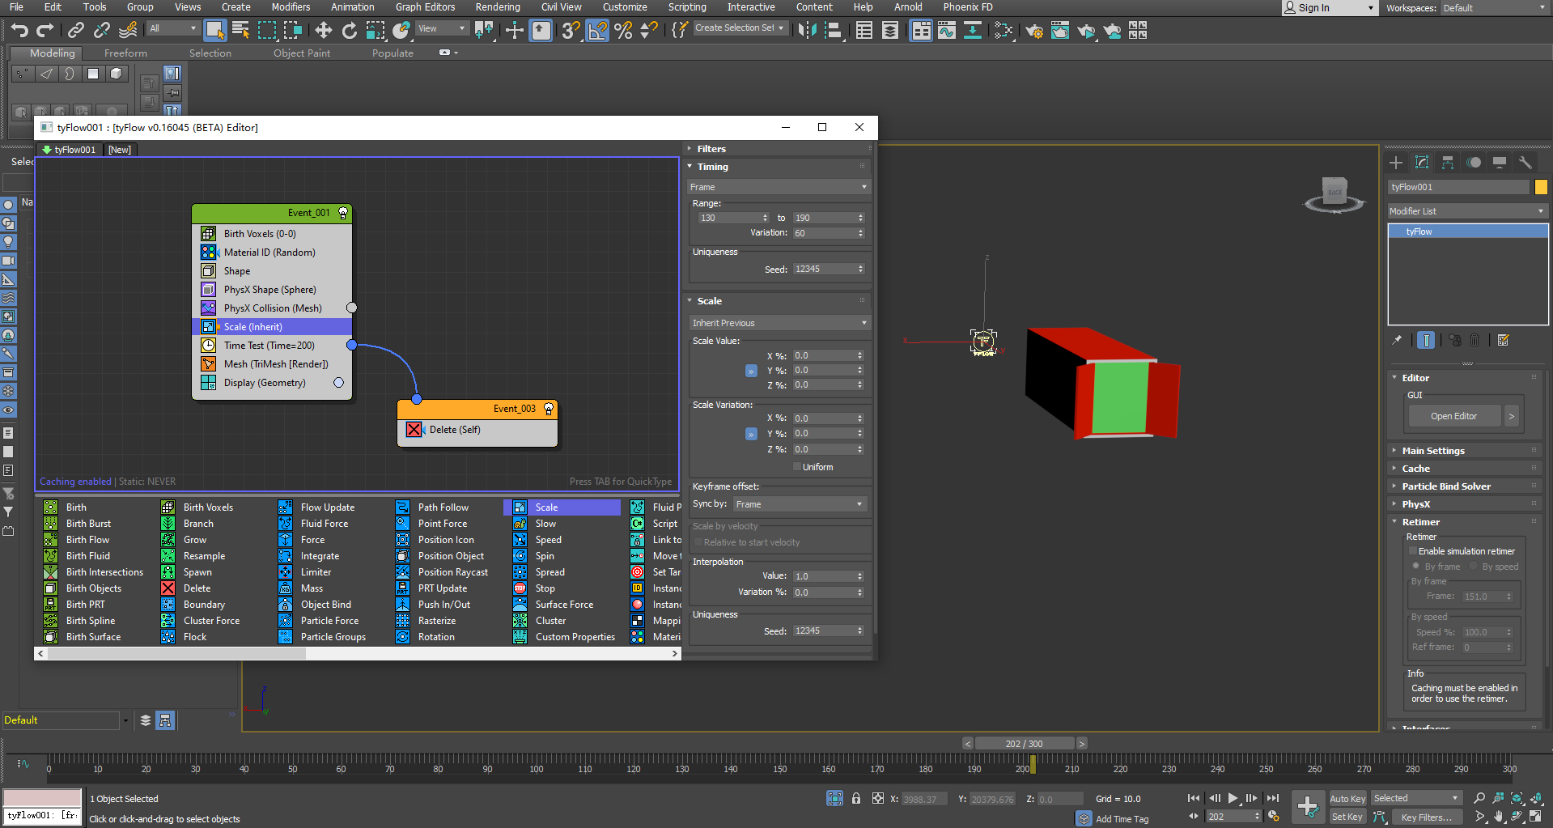Switch to the Object Paint ribbon tab
Image resolution: width=1553 pixels, height=828 pixels.
pos(302,53)
